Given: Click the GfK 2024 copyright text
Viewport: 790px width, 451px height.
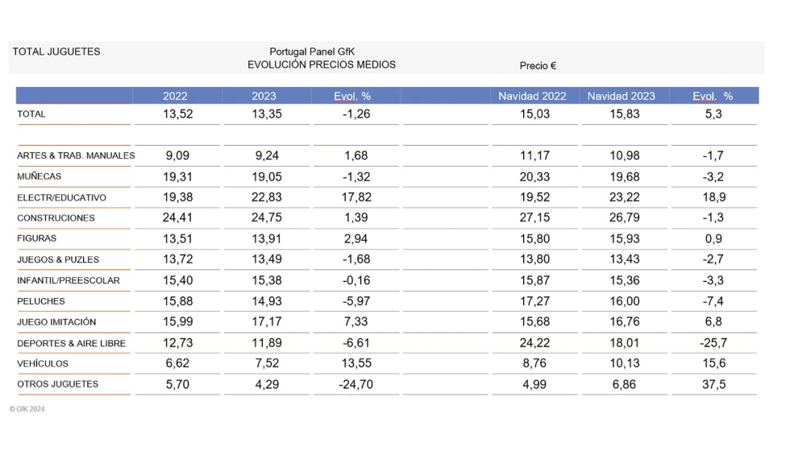Looking at the screenshot, I should 28,409.
